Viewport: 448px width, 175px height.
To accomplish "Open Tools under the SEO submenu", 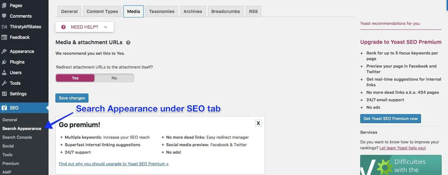I will click(x=7, y=155).
